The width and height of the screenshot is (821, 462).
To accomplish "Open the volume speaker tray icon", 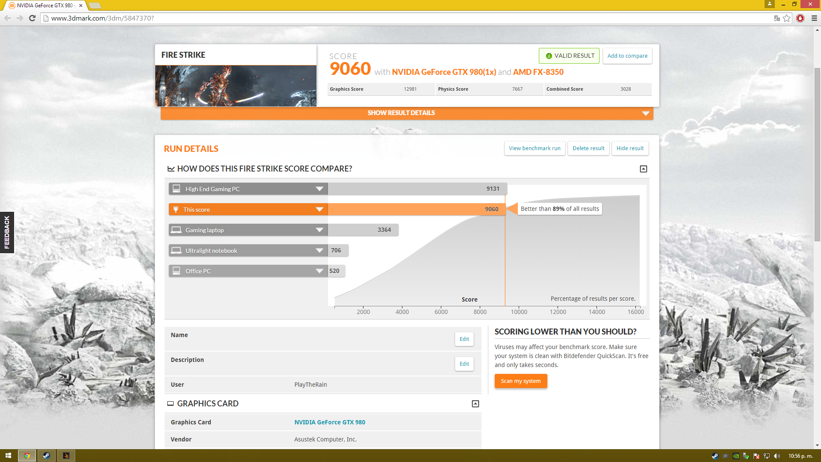I will [777, 456].
